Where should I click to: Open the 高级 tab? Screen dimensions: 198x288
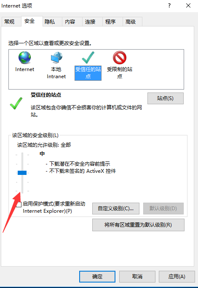click(131, 22)
